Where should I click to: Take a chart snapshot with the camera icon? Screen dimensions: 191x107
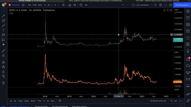171,5
